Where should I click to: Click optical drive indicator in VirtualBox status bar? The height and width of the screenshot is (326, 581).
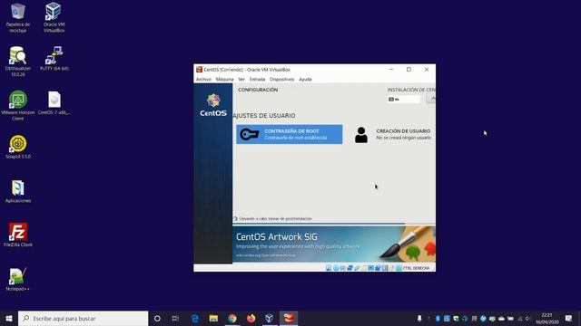point(336,268)
